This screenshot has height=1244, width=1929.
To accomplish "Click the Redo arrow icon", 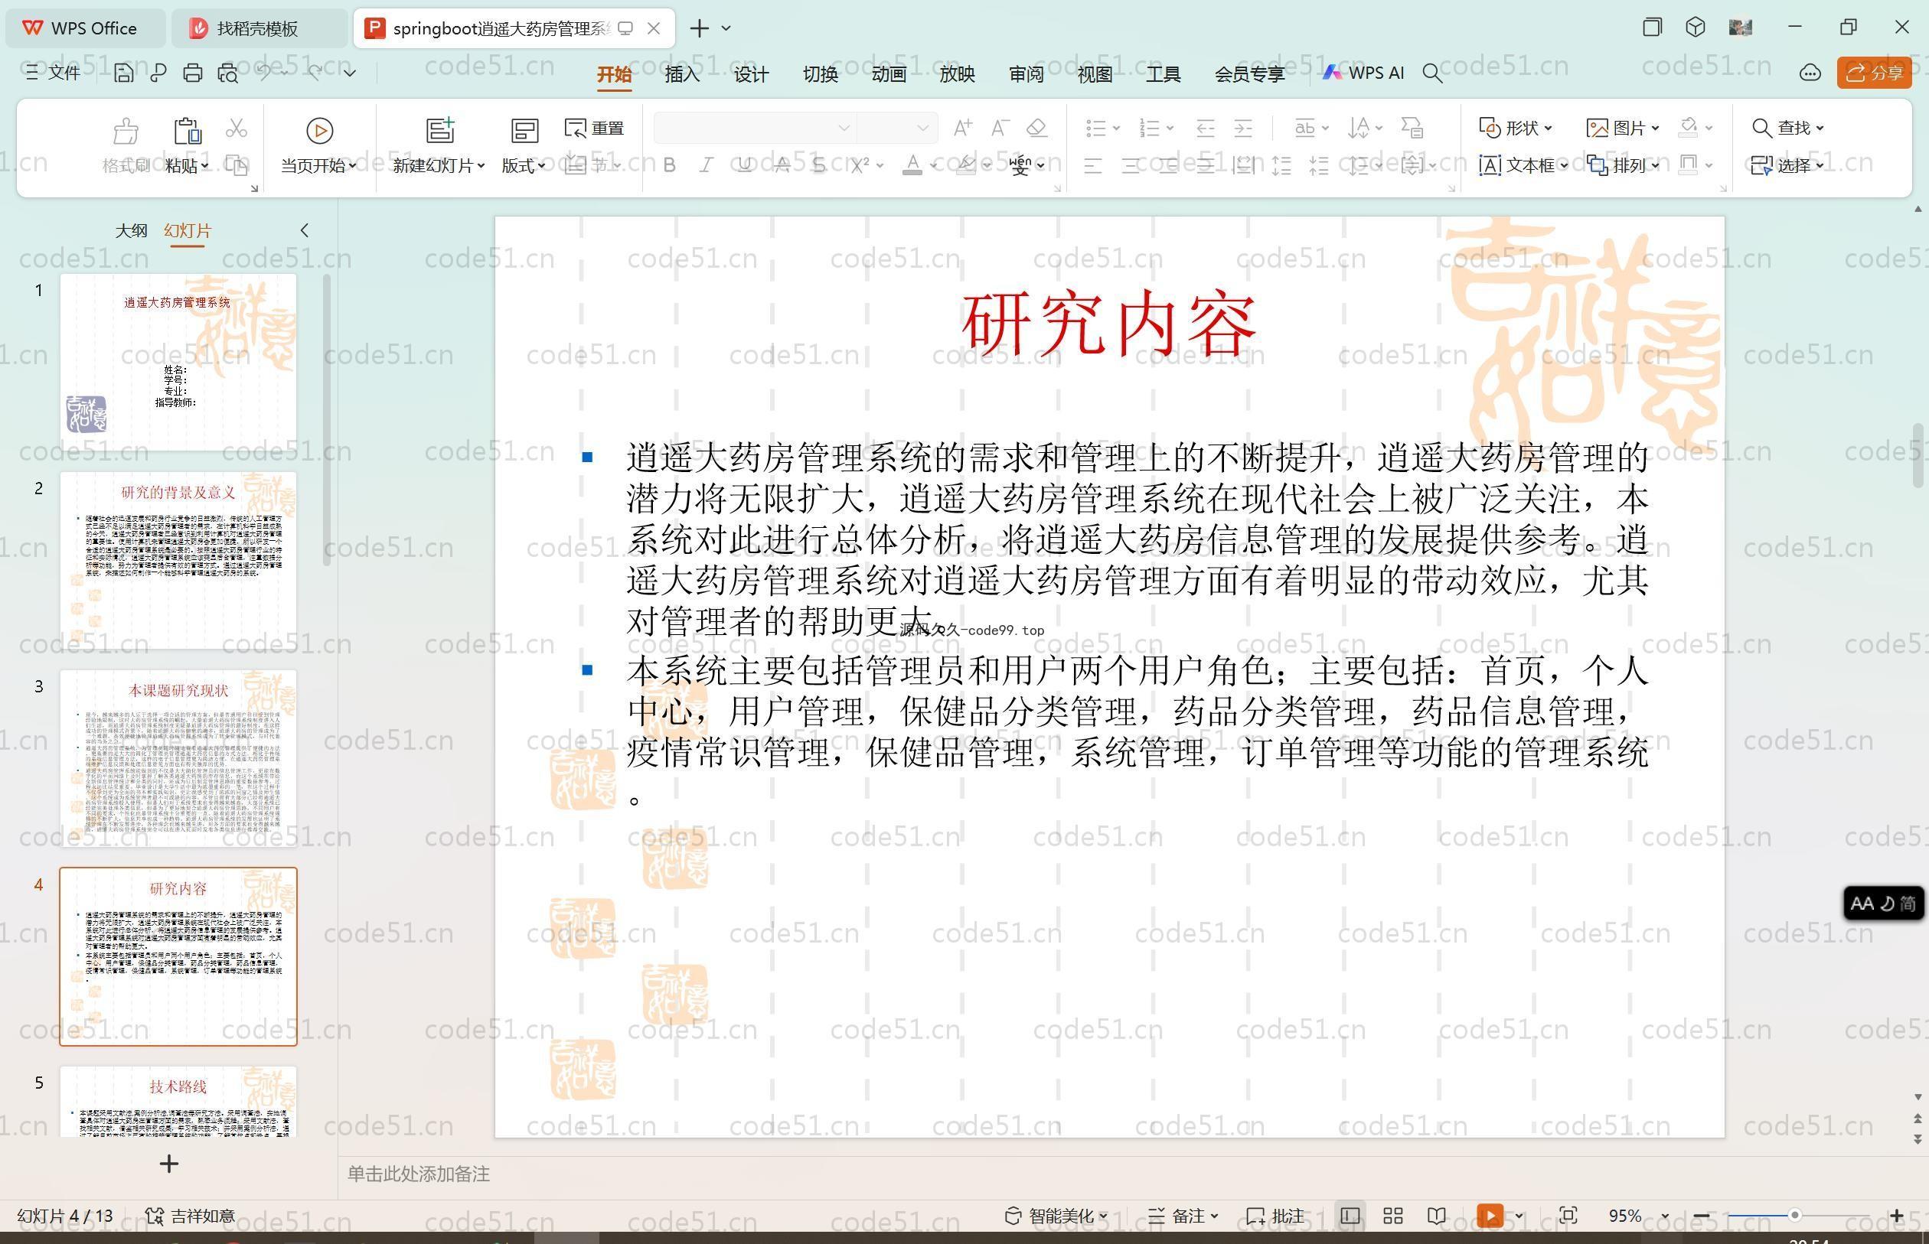I will coord(315,73).
